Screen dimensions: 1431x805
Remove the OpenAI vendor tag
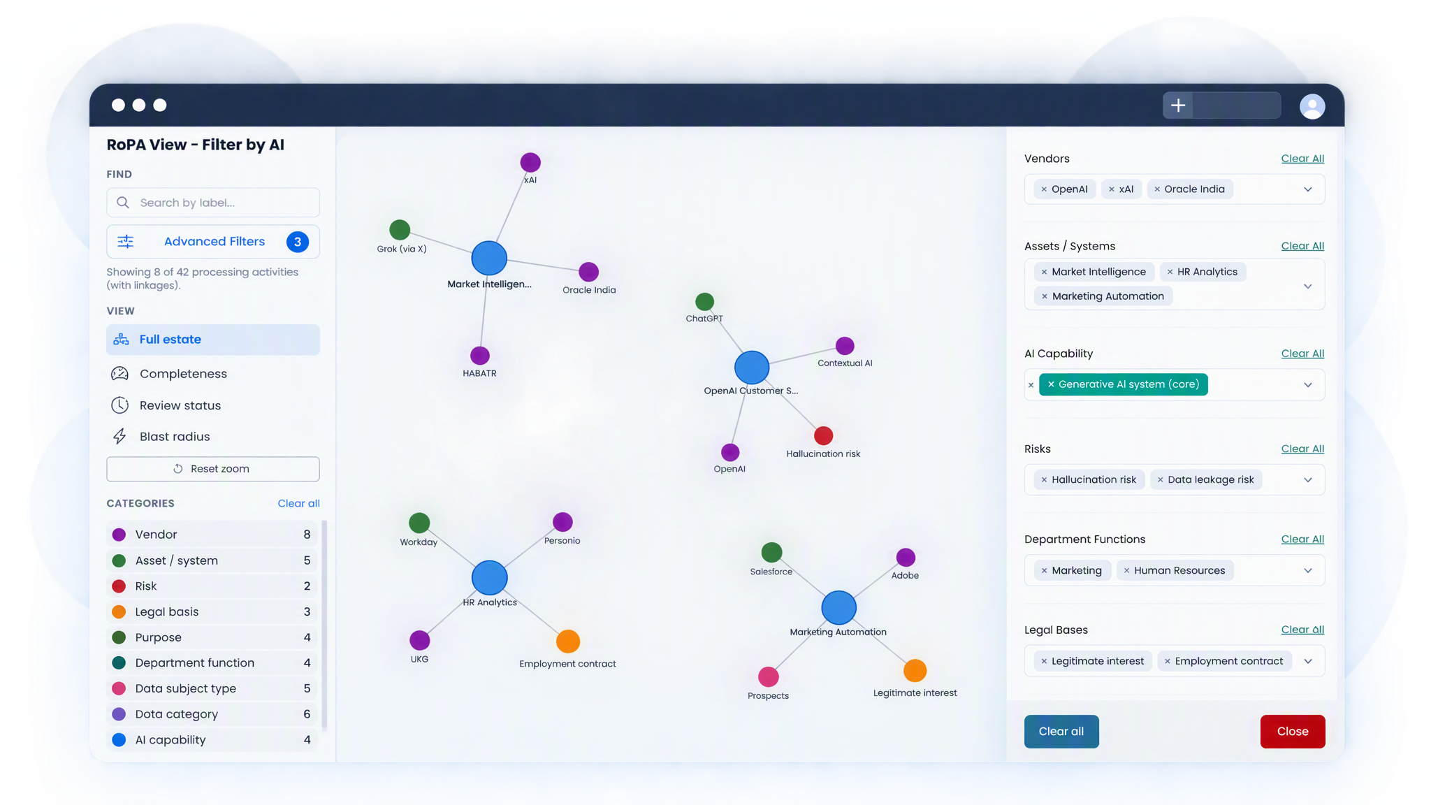[1044, 189]
